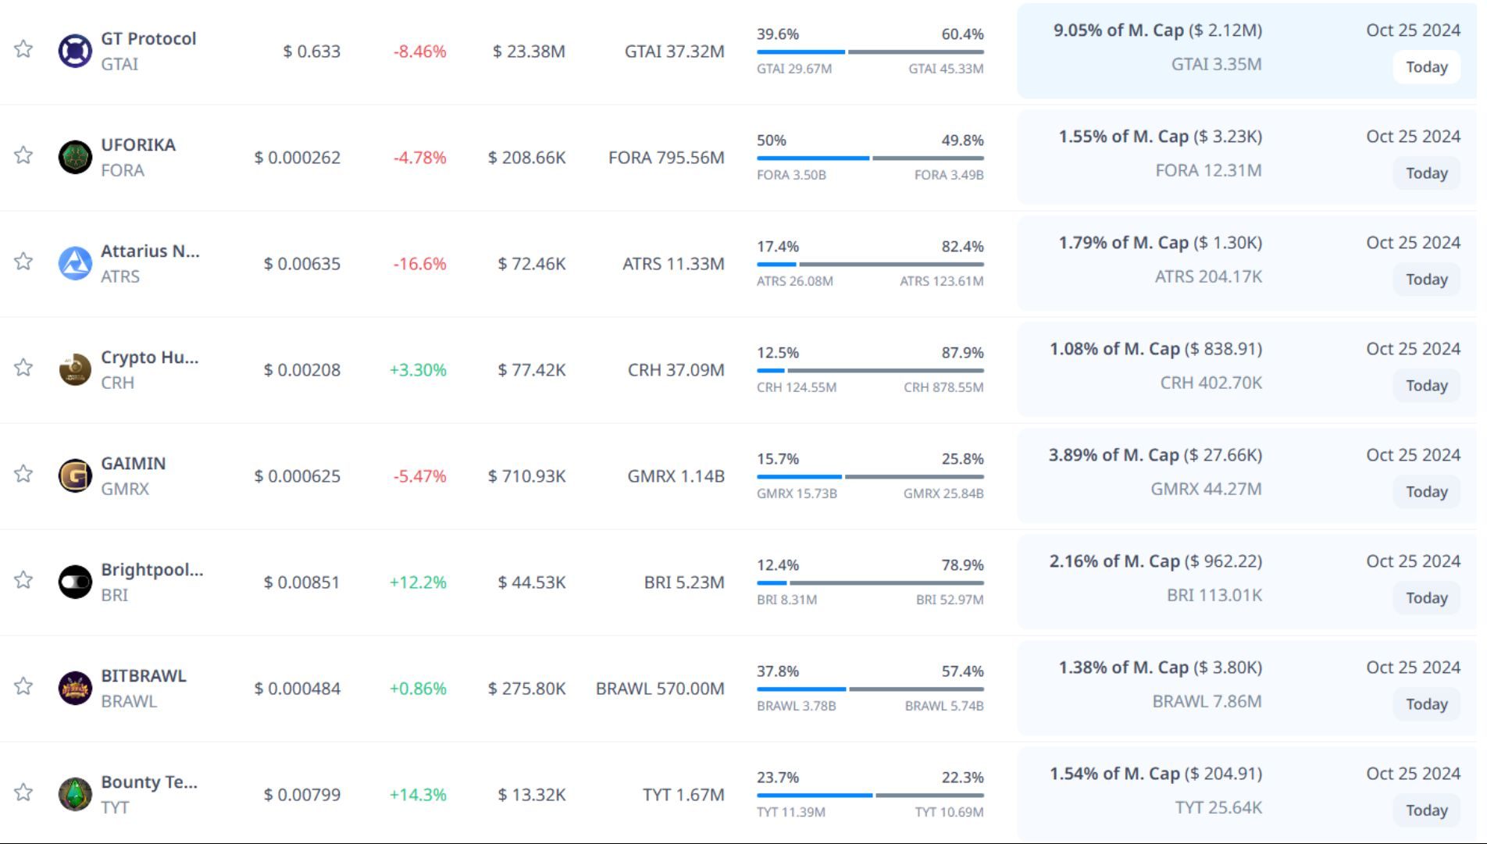Star the Bounty Temple TYT row
Viewport: 1487px width, 844px height.
pos(23,792)
